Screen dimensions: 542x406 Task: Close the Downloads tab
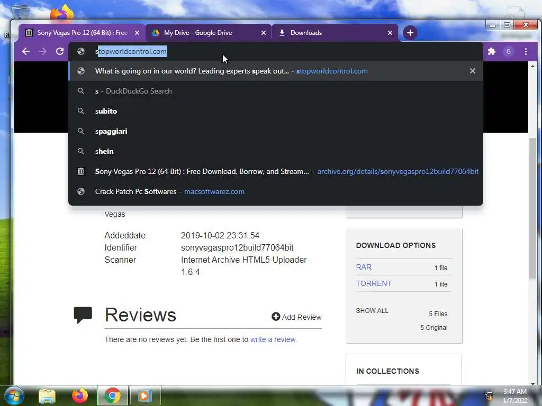(390, 33)
